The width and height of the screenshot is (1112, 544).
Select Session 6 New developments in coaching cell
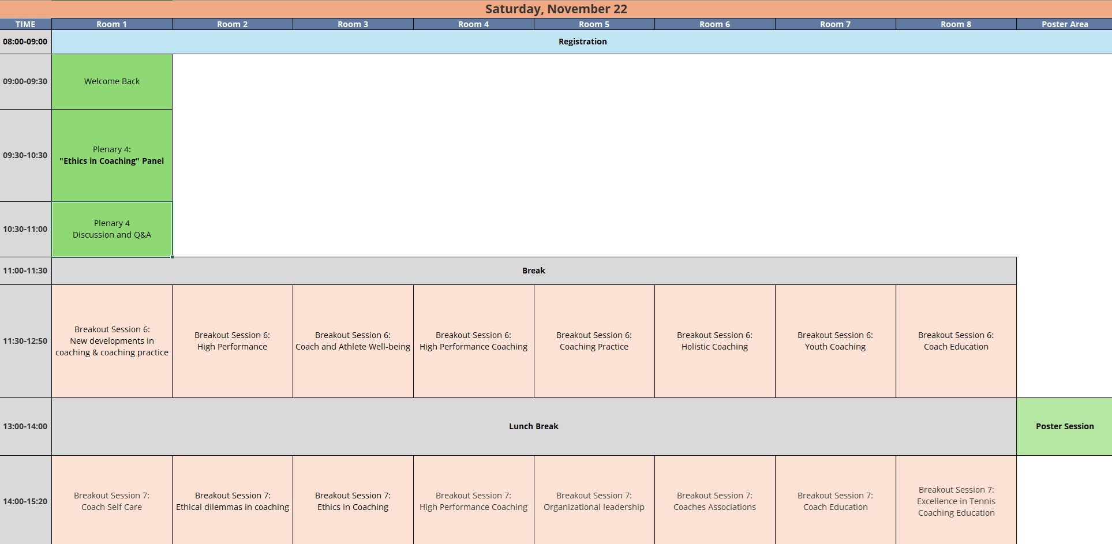[x=112, y=341]
